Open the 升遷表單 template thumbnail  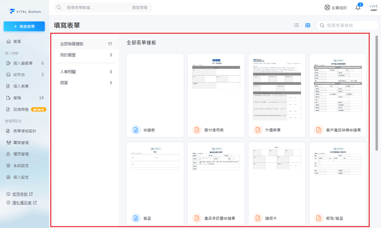click(x=277, y=89)
